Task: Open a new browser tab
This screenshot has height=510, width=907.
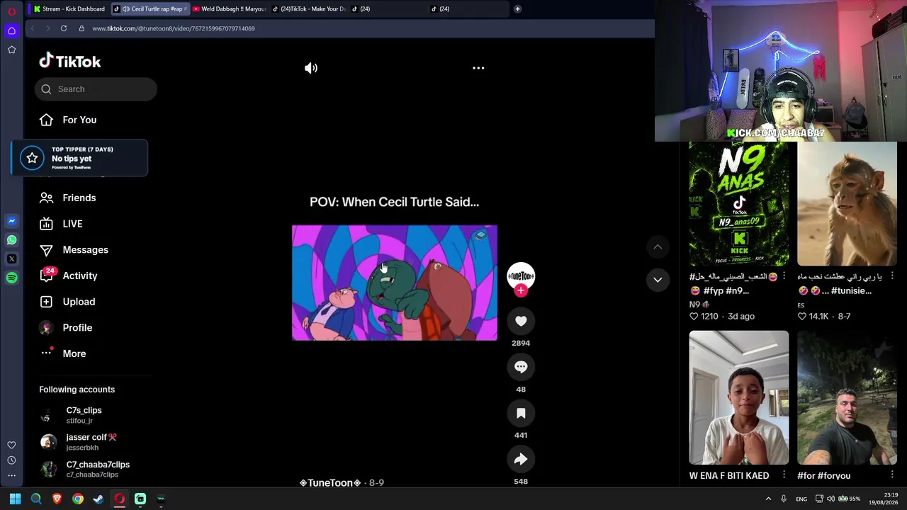Action: click(518, 9)
